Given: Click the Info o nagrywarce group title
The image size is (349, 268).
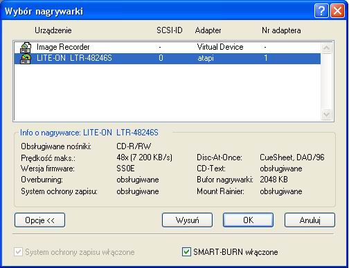Looking at the screenshot, I should point(89,133).
